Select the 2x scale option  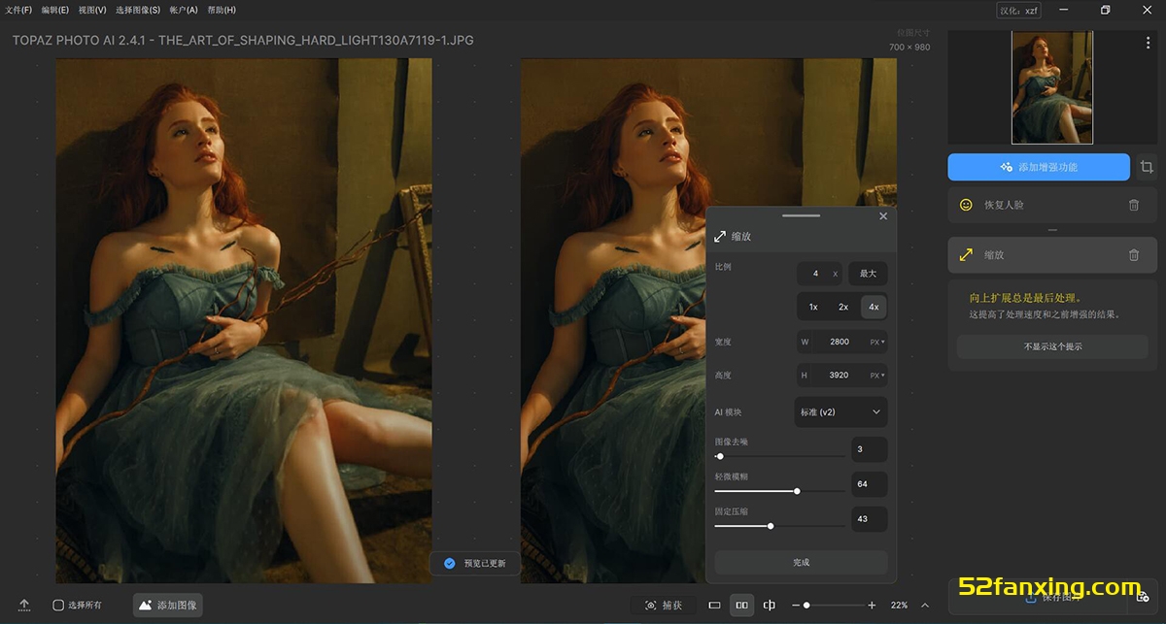[843, 307]
